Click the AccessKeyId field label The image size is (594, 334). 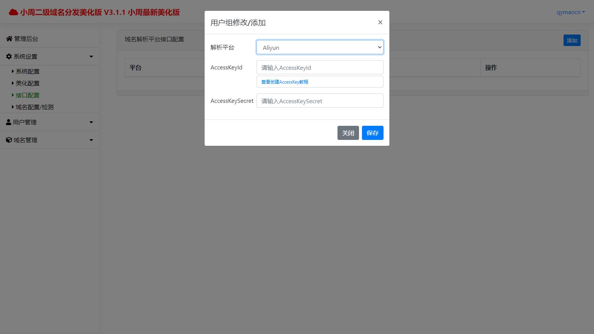pyautogui.click(x=226, y=67)
